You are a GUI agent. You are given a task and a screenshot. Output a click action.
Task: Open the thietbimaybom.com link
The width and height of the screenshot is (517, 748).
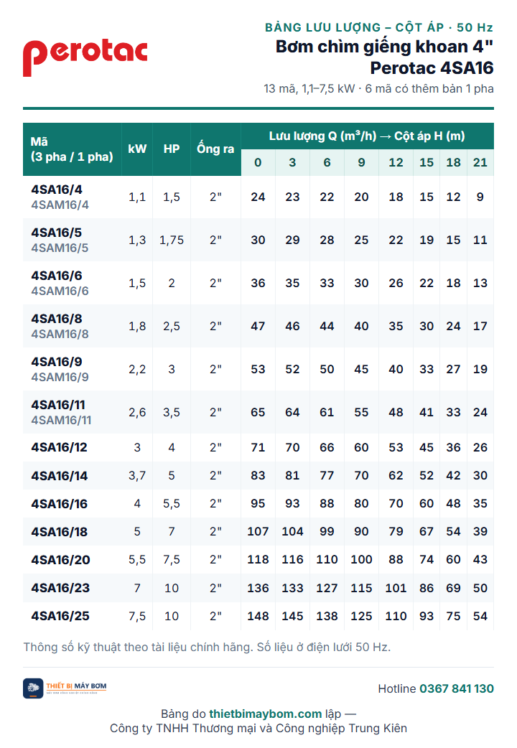click(266, 714)
